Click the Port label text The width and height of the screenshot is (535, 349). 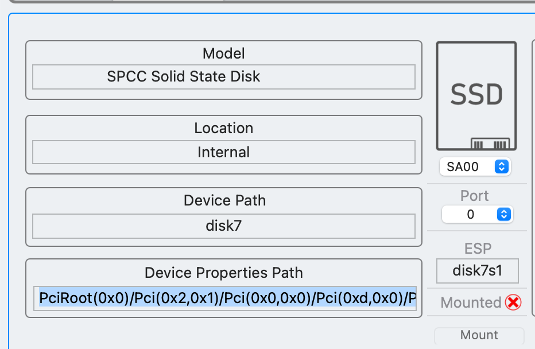475,196
